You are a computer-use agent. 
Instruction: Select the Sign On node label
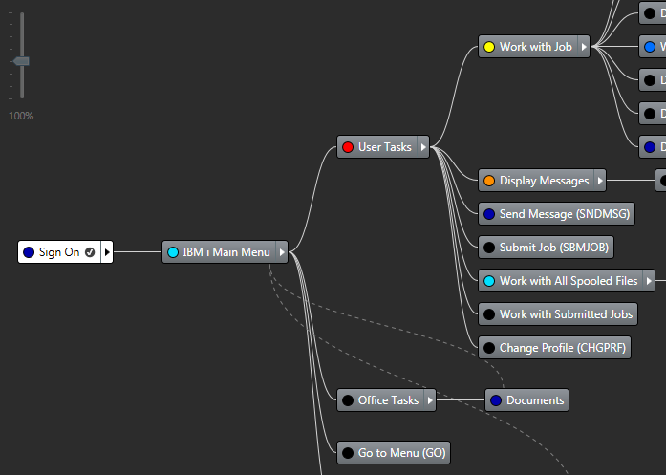(x=59, y=252)
